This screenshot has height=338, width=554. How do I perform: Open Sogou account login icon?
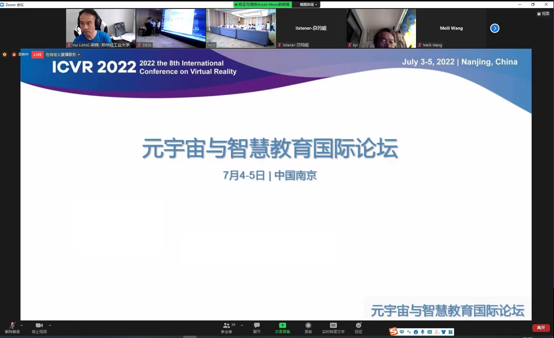click(x=437, y=332)
